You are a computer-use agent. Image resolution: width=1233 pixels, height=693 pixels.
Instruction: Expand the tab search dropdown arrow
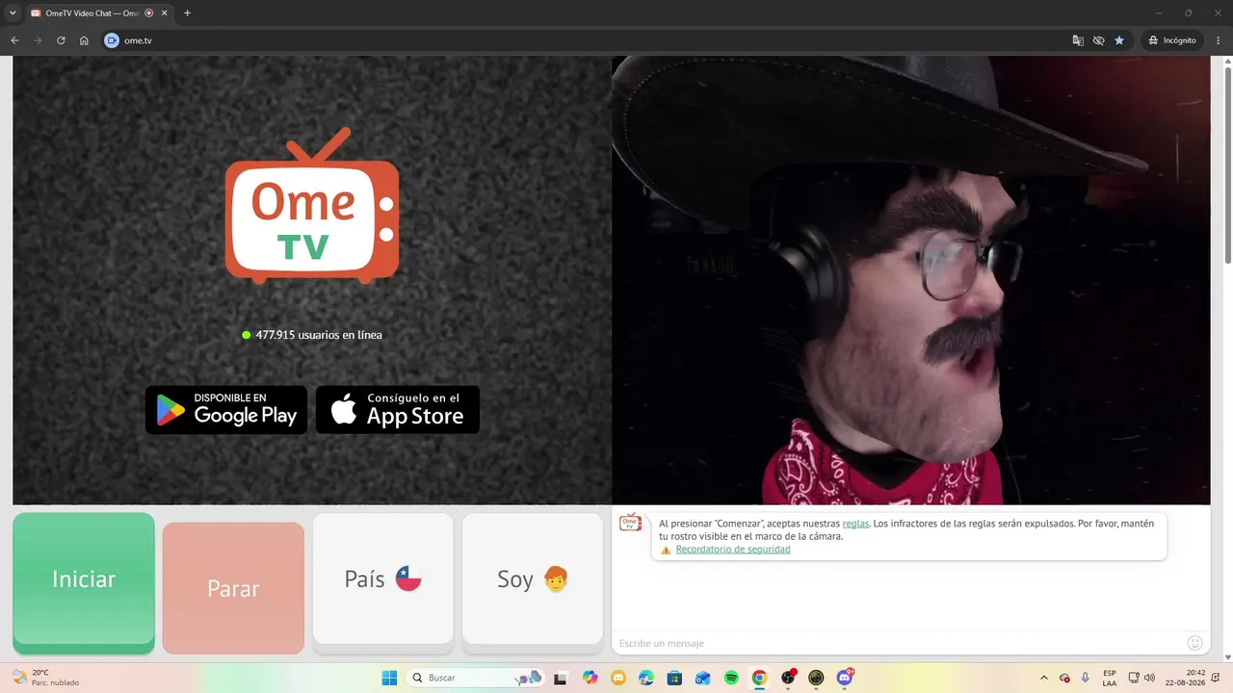click(x=13, y=13)
